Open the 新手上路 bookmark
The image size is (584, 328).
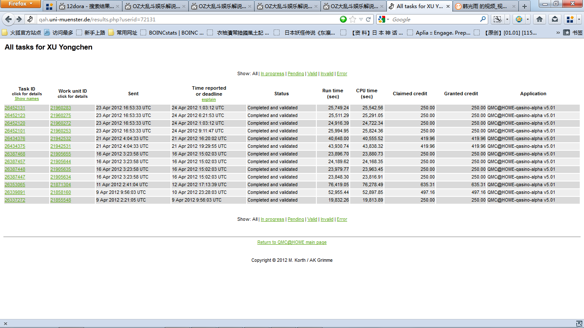pos(91,32)
